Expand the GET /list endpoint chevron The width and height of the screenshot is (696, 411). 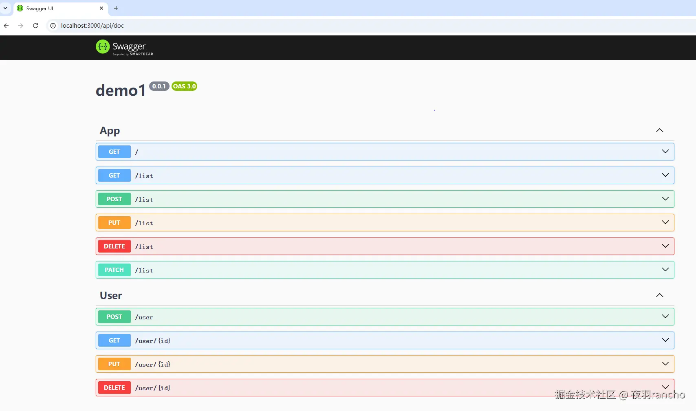[665, 175]
